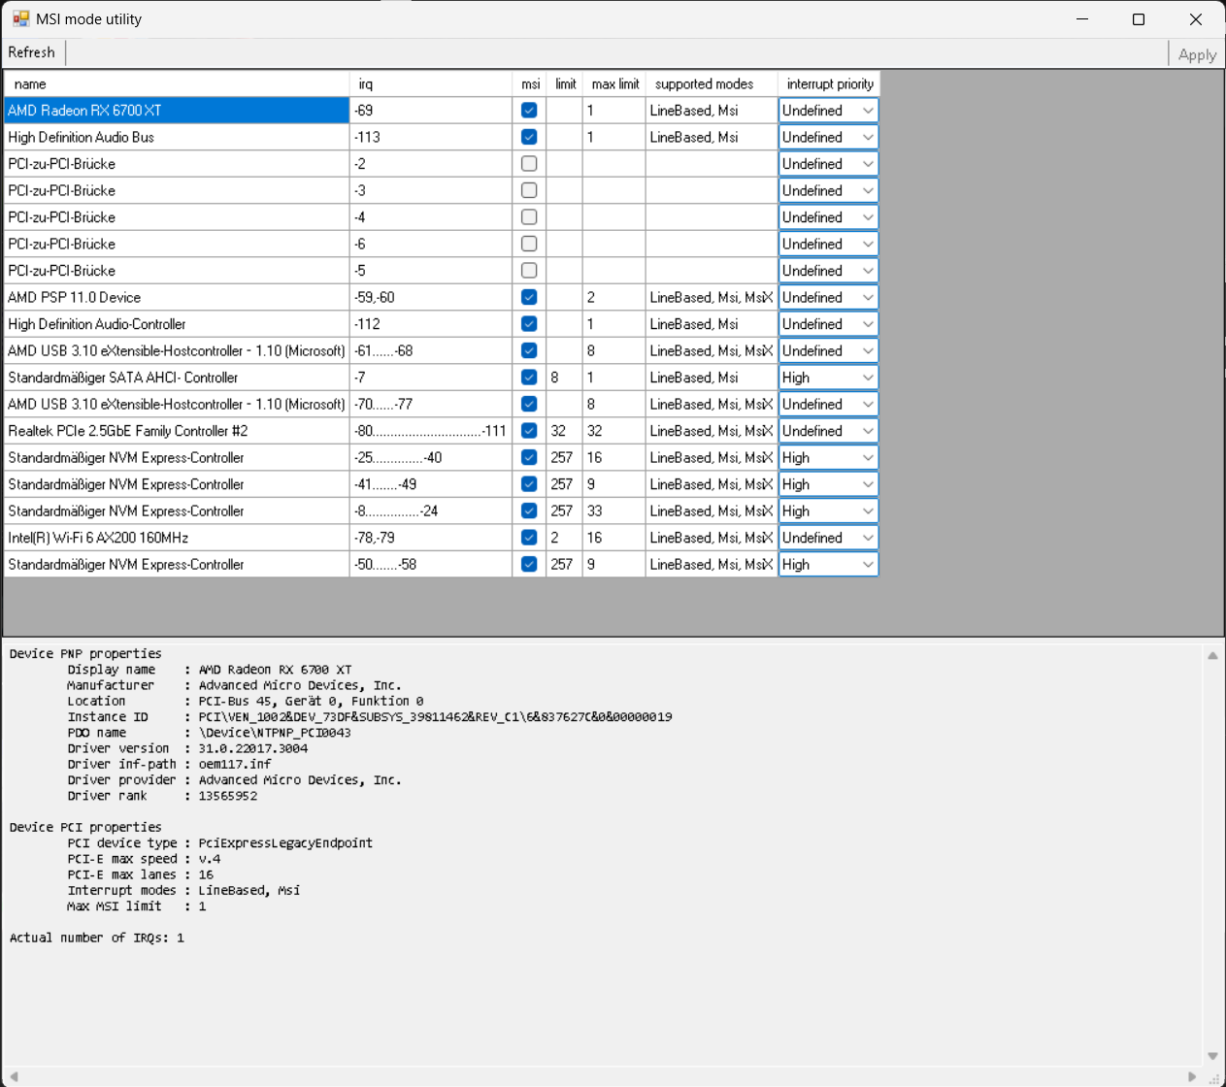Click the MSI mode utility app icon
This screenshot has width=1226, height=1087.
coord(20,18)
